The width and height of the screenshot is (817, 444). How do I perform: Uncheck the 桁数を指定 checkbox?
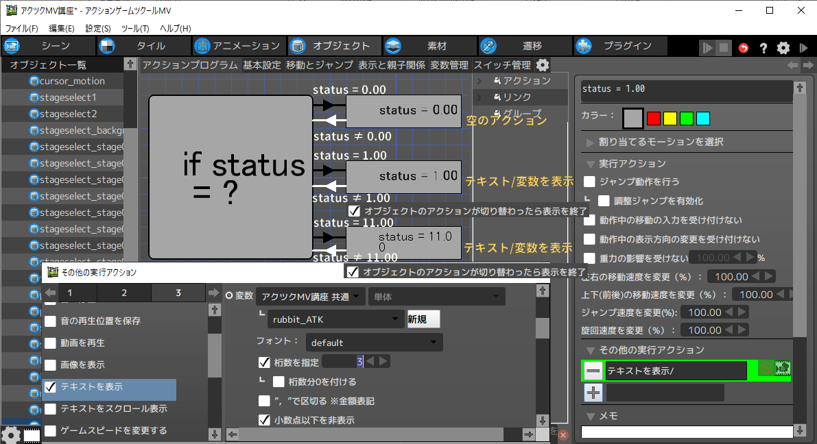pos(264,362)
